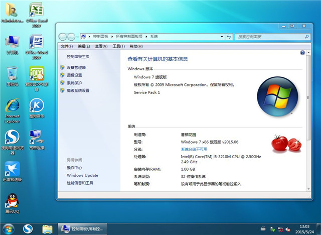This screenshot has width=321, height=235.
Task: Open the 工具(T) menu
Action: (x=118, y=46)
